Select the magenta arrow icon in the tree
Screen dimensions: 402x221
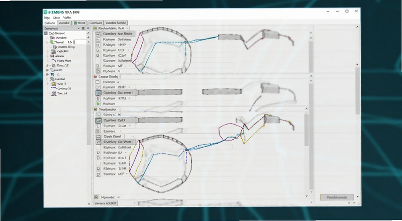(x=53, y=38)
